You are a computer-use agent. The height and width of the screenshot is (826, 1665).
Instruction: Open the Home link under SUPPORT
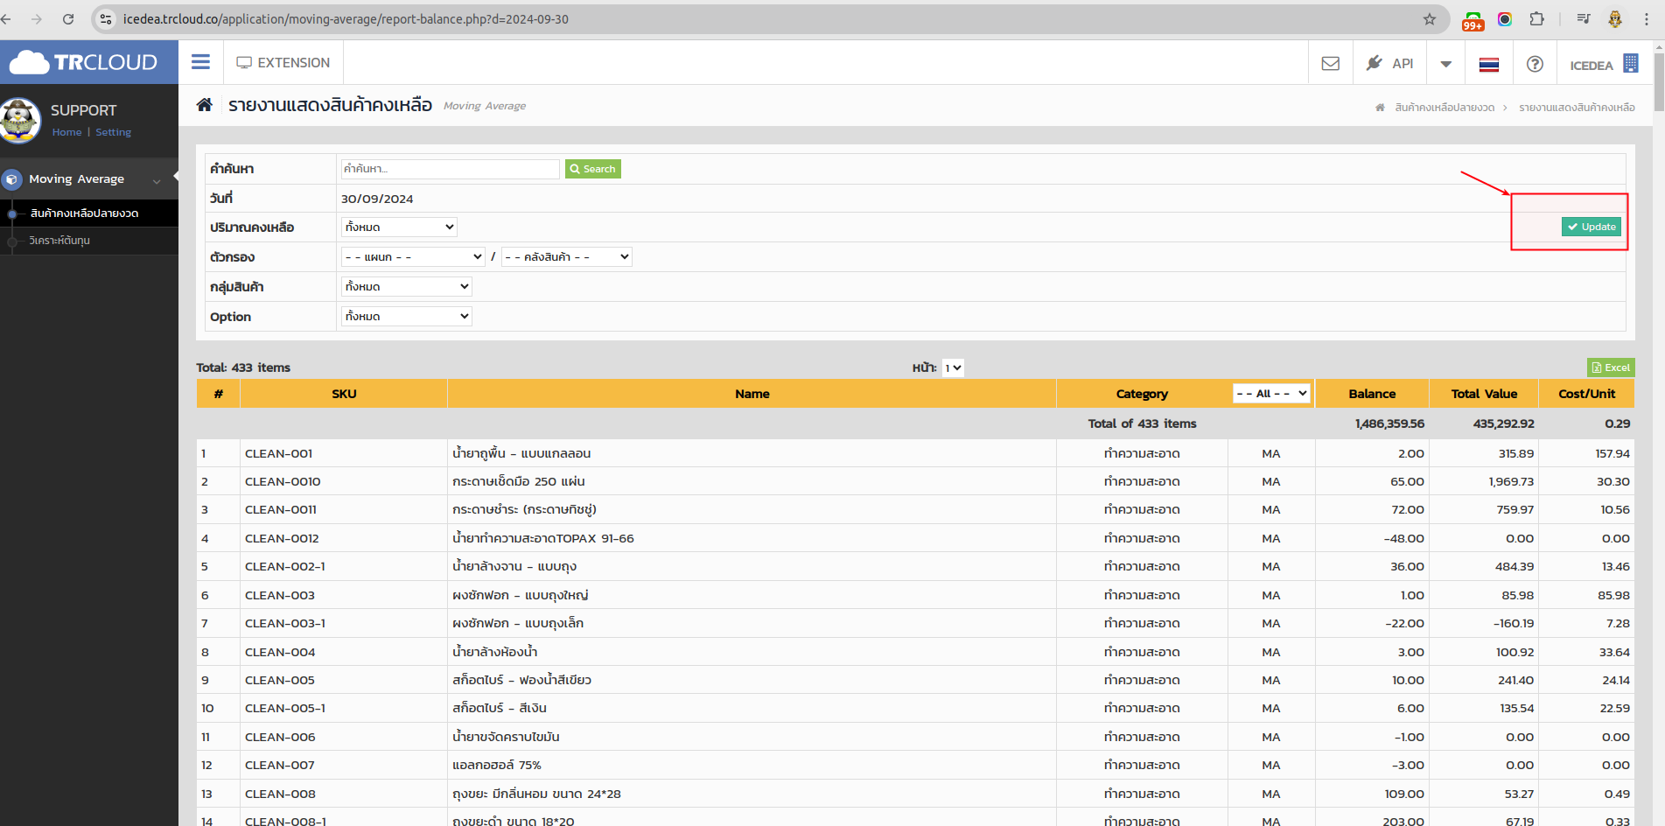pos(66,132)
